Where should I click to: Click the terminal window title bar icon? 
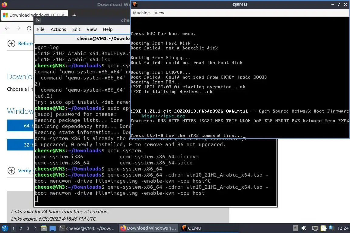tap(38, 20)
